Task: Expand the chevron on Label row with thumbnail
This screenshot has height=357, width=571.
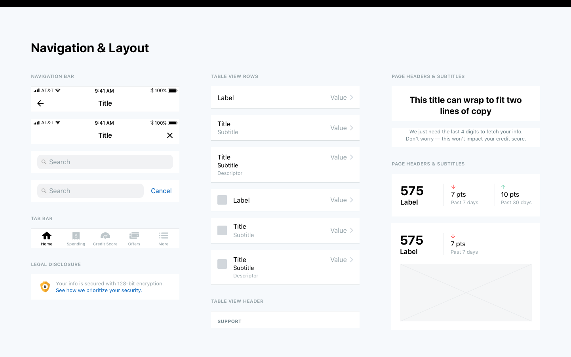Action: [352, 200]
